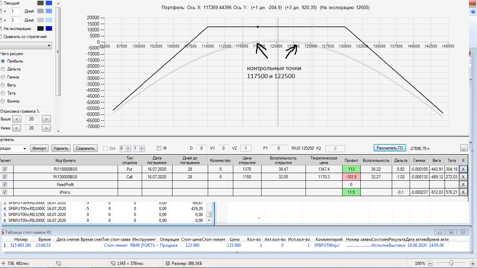Focus the D input field
Screen dimensions: 477x268
pyautogui.click(x=201, y=148)
